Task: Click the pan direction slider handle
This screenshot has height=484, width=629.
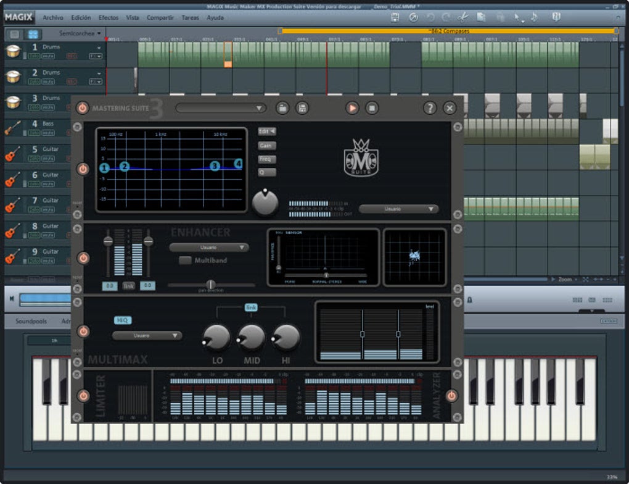Action: click(211, 285)
